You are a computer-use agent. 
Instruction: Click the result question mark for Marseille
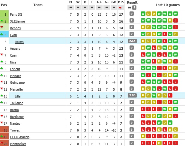point(131,89)
